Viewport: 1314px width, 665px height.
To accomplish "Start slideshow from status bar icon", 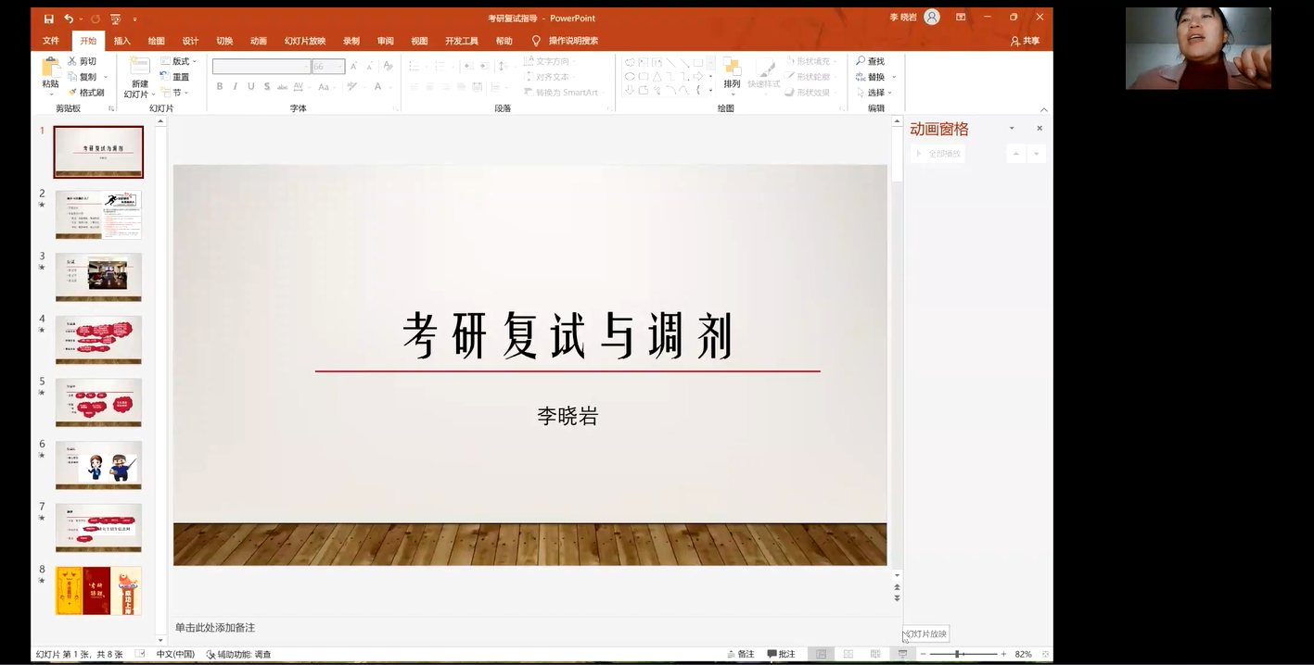I will click(x=902, y=654).
